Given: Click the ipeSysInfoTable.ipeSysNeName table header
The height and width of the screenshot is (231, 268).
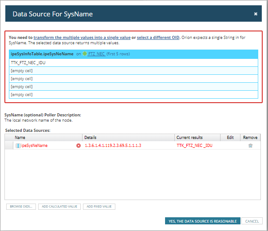Looking at the screenshot, I should 134,54.
